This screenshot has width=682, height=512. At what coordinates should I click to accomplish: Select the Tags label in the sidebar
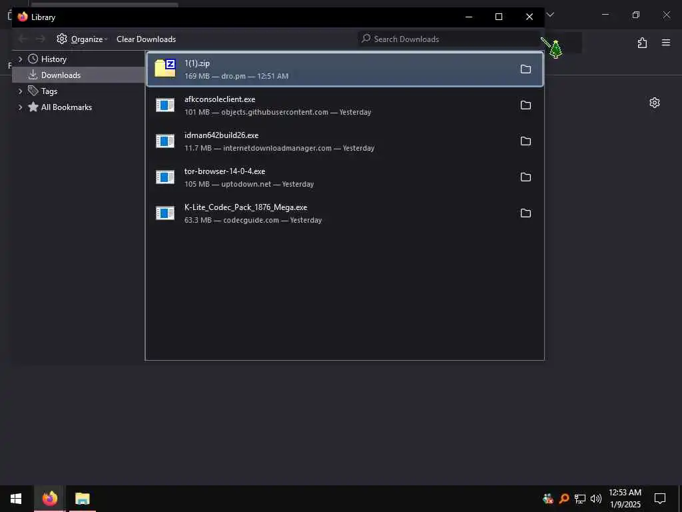tap(49, 91)
